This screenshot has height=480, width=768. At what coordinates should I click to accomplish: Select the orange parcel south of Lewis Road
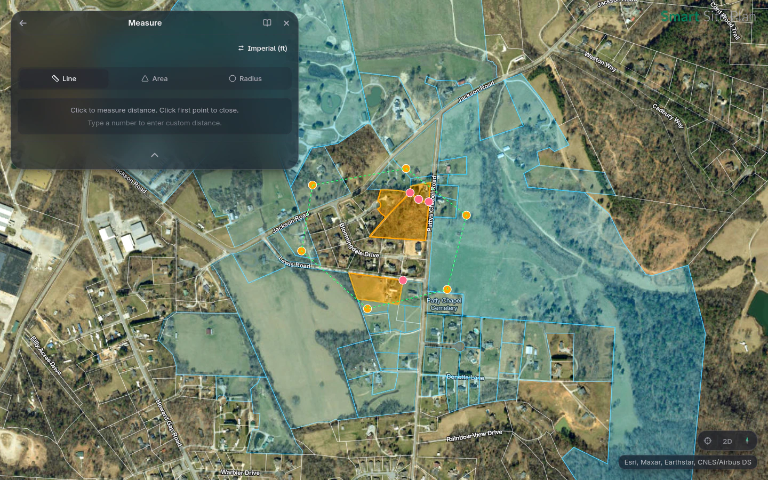tap(377, 289)
